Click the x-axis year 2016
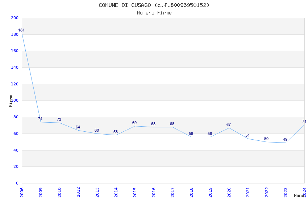308x199 pixels. [x=154, y=192]
